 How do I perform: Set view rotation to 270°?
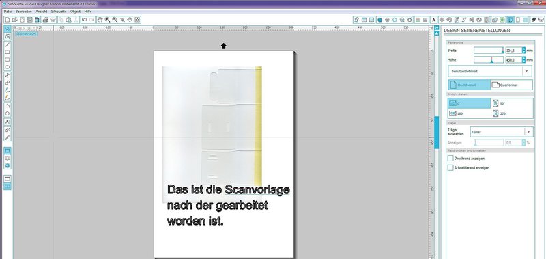coord(511,113)
